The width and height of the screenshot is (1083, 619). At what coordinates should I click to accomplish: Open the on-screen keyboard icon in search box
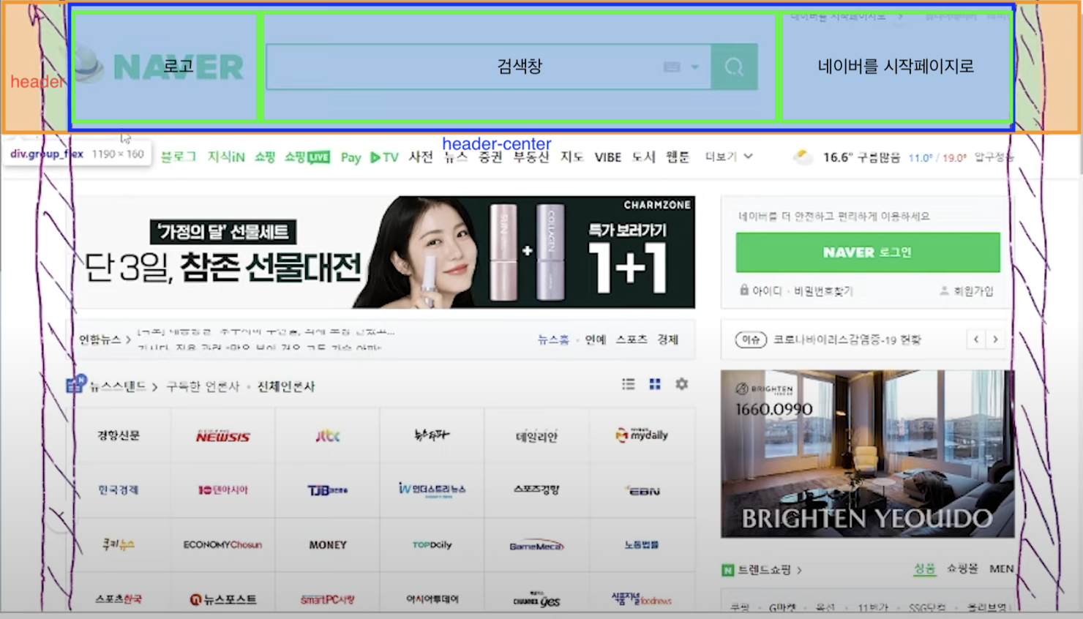coord(672,67)
